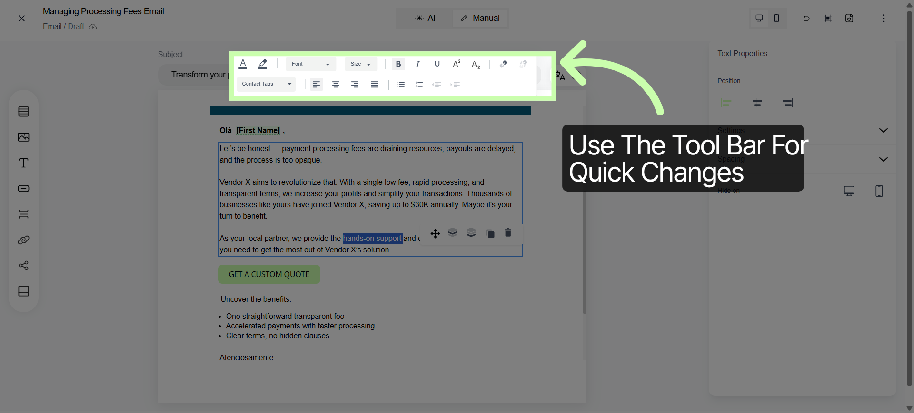Click the highlight color marker icon
The image size is (914, 413).
(x=262, y=64)
